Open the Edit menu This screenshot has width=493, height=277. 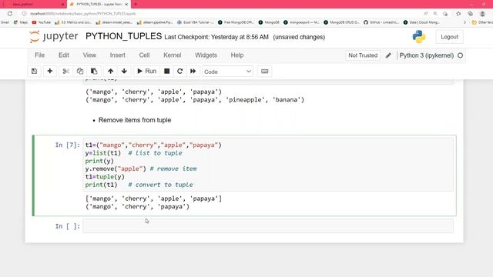pyautogui.click(x=64, y=55)
